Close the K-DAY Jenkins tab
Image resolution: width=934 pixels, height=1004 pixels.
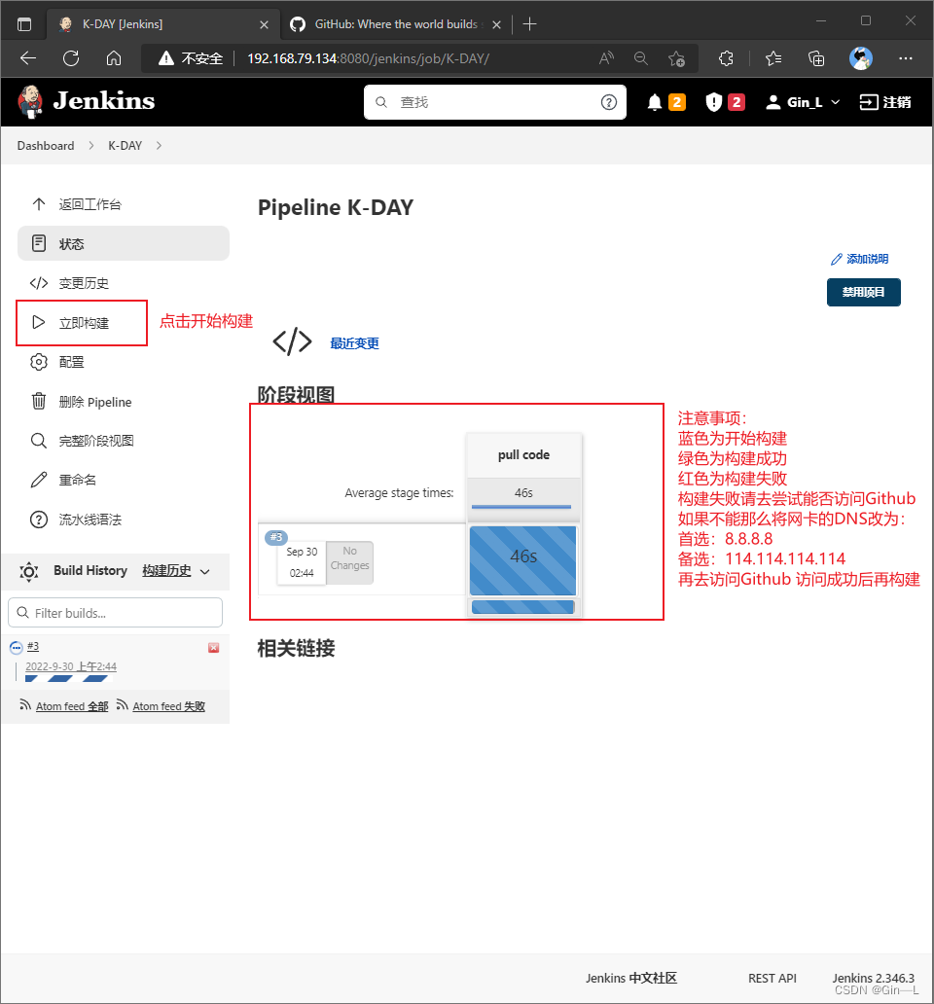pyautogui.click(x=264, y=25)
